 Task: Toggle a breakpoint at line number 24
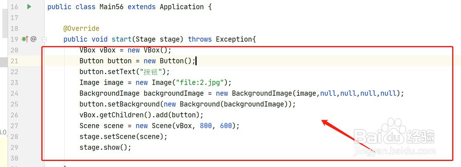pyautogui.click(x=14, y=93)
